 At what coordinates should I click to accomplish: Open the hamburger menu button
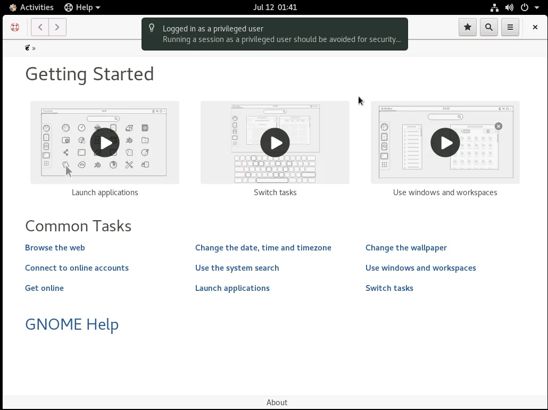510,27
